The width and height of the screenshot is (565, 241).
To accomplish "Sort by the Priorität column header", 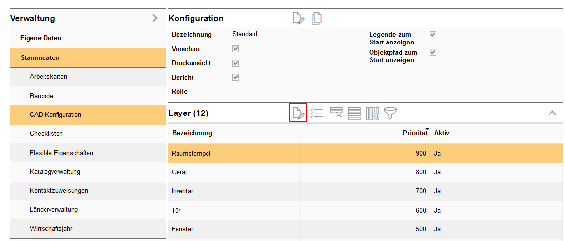I will (x=415, y=133).
